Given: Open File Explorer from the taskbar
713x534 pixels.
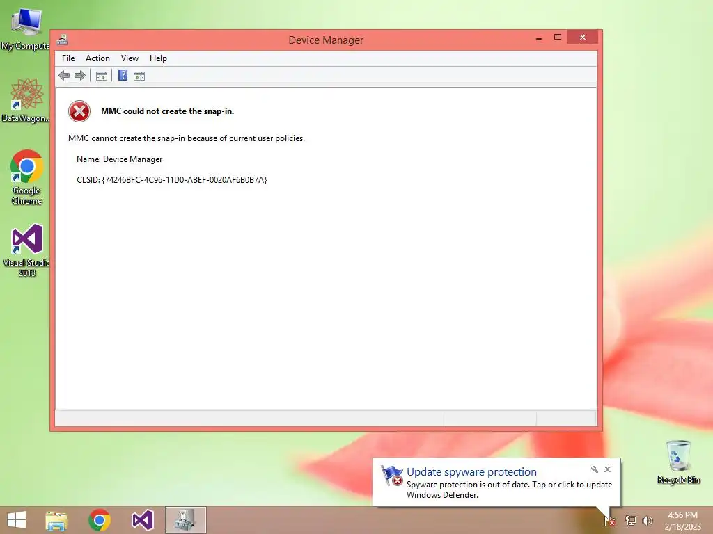Looking at the screenshot, I should [56, 520].
